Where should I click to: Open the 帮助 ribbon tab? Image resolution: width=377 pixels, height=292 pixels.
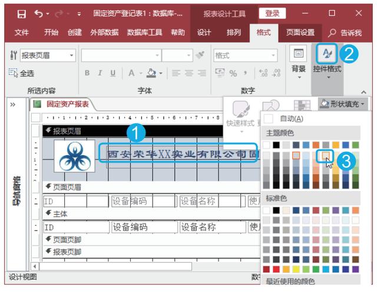tap(178, 32)
